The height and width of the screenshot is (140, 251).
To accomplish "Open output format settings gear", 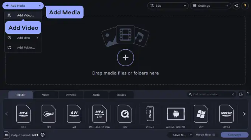I will click(x=43, y=135).
